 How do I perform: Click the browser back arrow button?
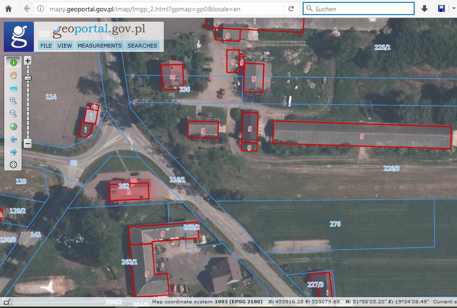click(x=27, y=8)
